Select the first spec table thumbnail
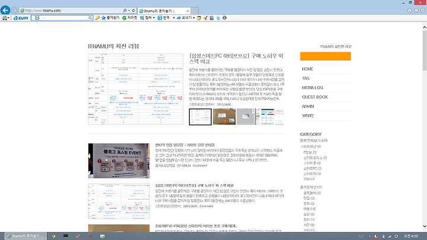427x240 pixels. pos(200,116)
